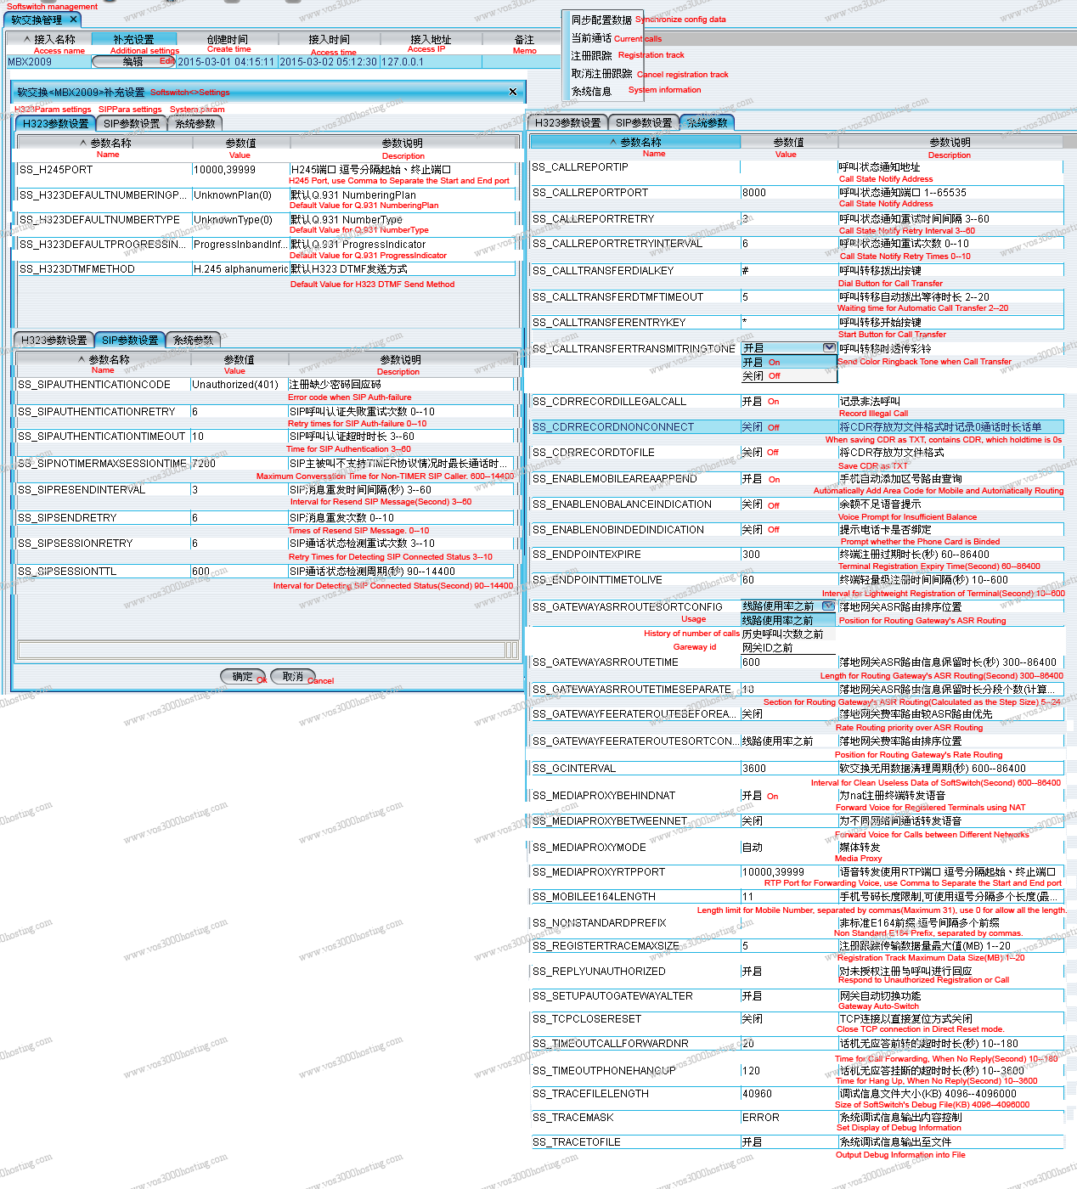Select the SS_SIPRESENDINTERVAL parameter name
This screenshot has height=1189, width=1077.
[x=104, y=490]
